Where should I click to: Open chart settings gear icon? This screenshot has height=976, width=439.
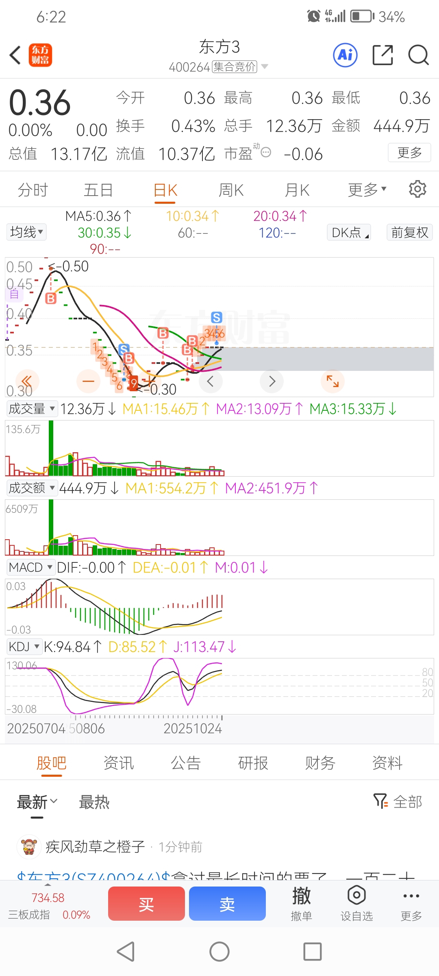pos(417,189)
